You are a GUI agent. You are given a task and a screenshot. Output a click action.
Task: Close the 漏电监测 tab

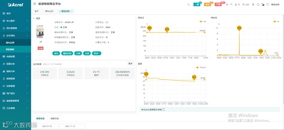(x=55, y=11)
